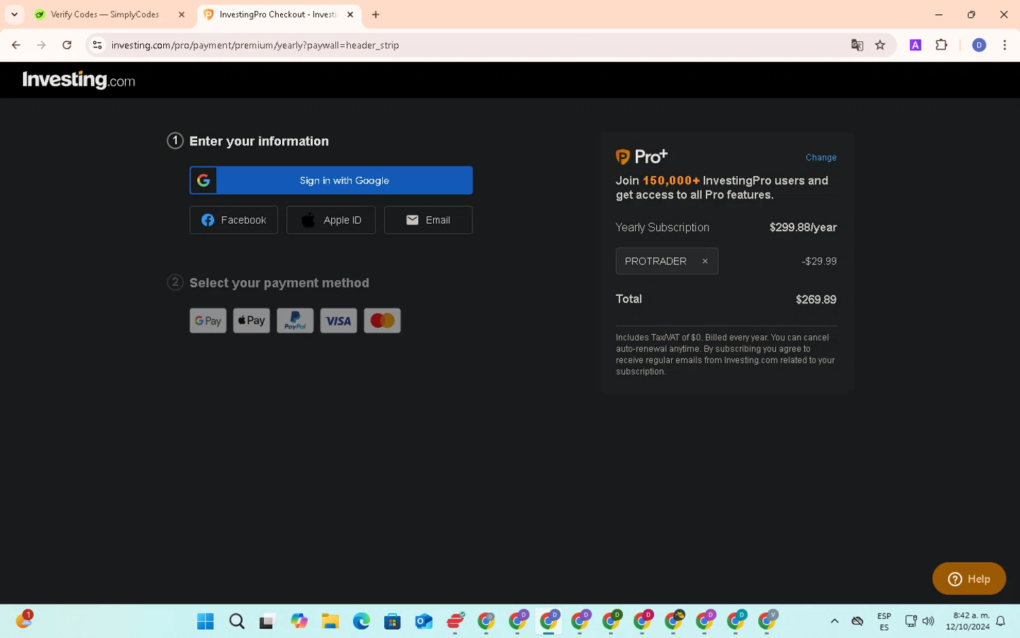
Task: Click the Investing.com logo
Action: click(x=79, y=80)
